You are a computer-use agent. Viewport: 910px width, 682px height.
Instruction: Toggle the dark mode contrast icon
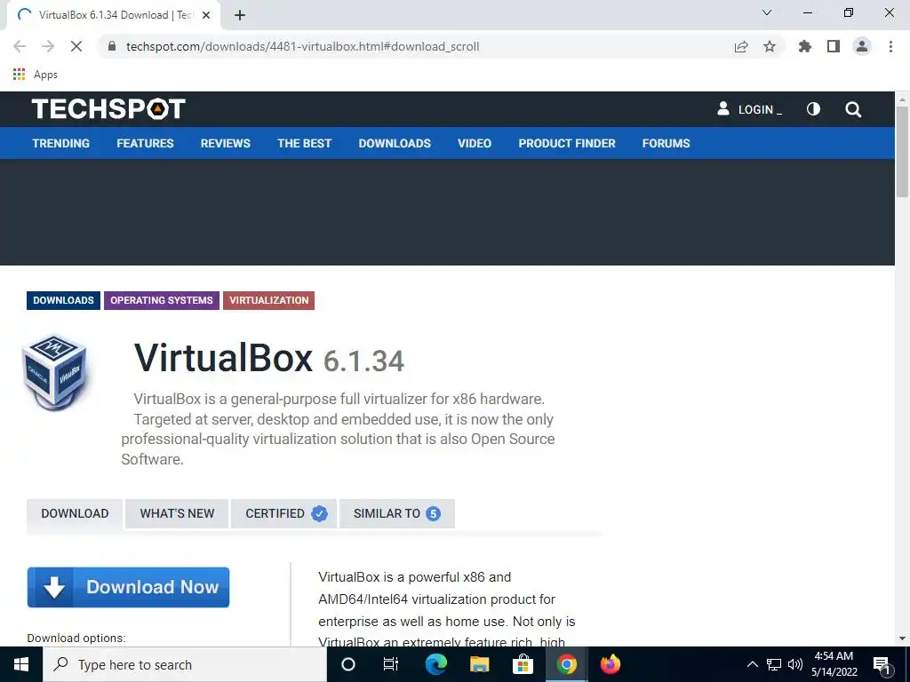(813, 109)
